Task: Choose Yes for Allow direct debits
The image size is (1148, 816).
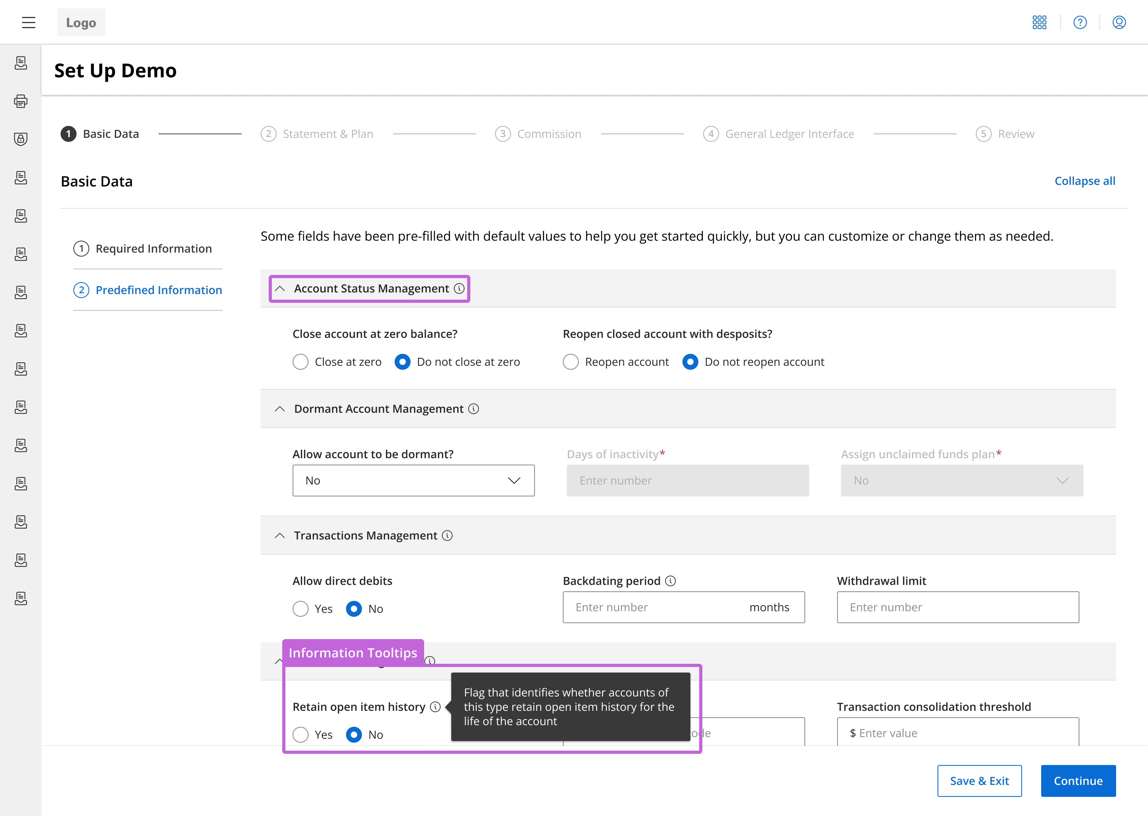Action: tap(301, 609)
